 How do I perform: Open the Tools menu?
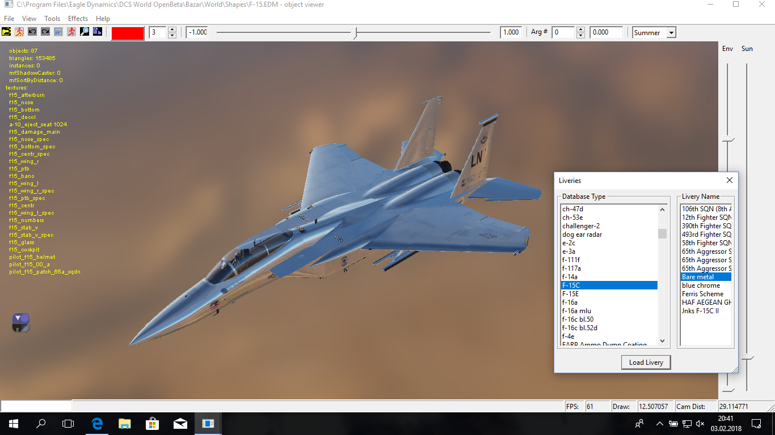[52, 19]
